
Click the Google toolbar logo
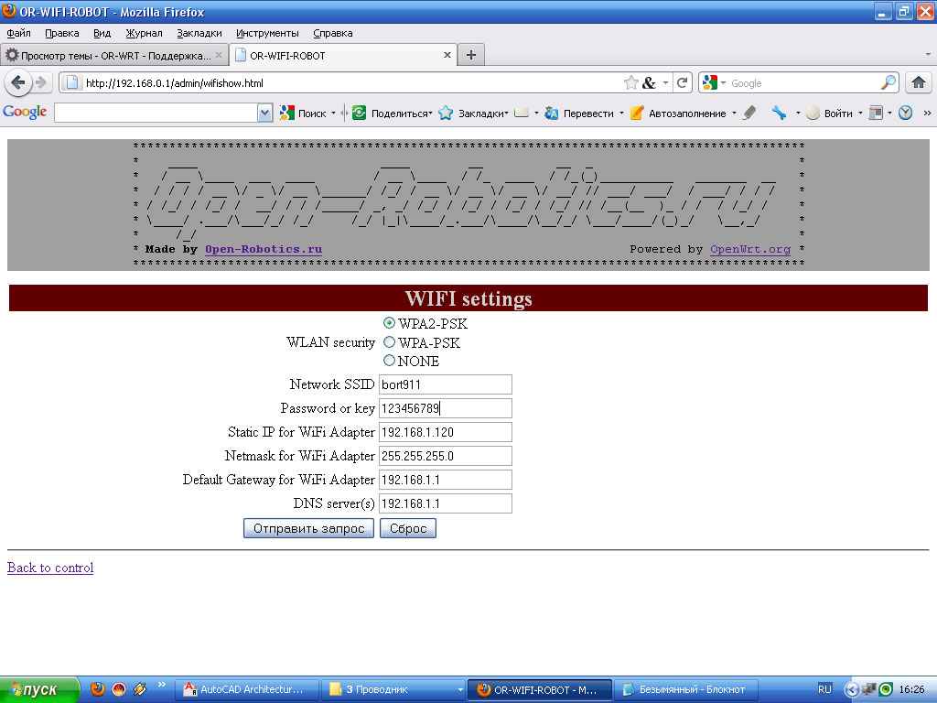(25, 112)
